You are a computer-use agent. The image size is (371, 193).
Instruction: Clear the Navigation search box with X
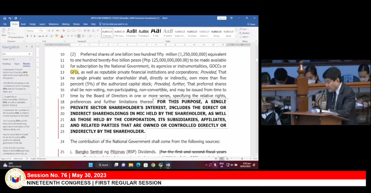point(29,54)
